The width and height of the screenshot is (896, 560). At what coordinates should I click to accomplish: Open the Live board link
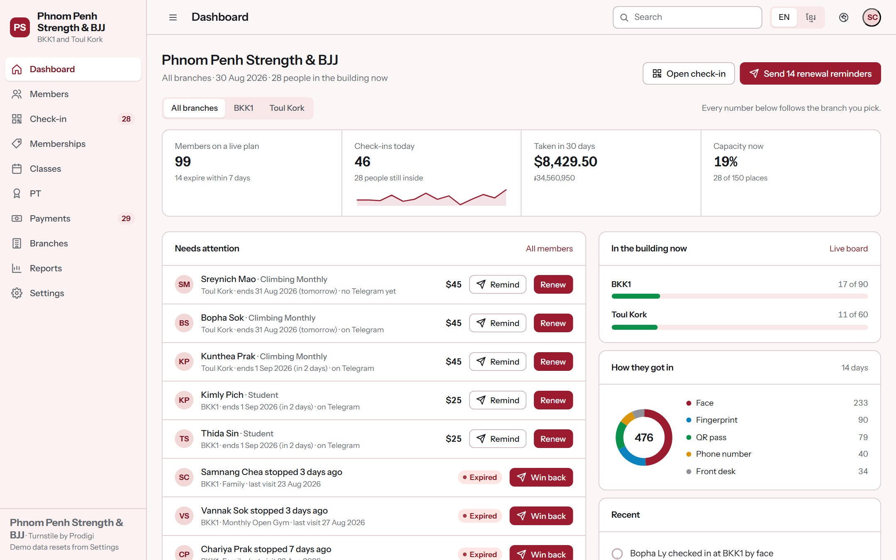[848, 248]
